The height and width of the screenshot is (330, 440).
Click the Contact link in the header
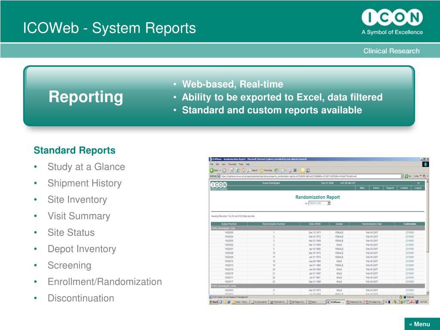[404, 188]
